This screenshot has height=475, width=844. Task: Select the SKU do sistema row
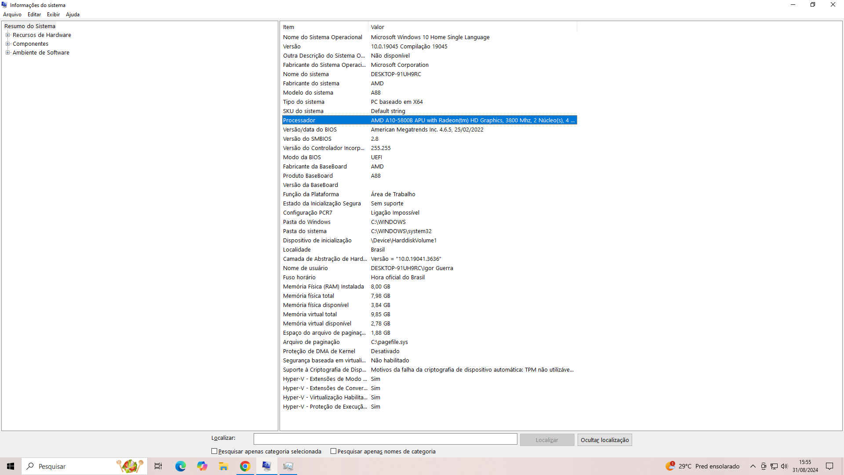pyautogui.click(x=429, y=111)
